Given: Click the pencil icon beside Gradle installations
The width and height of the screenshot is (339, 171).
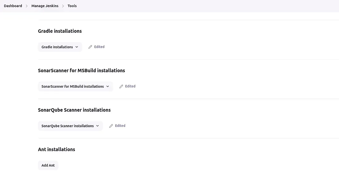Looking at the screenshot, I should point(90,47).
